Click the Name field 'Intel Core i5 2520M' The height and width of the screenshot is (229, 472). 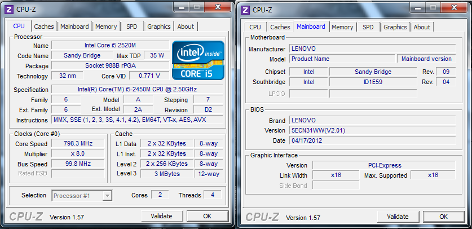click(110, 46)
